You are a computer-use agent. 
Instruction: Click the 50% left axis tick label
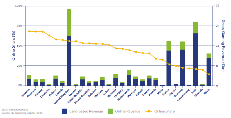point(19,46)
